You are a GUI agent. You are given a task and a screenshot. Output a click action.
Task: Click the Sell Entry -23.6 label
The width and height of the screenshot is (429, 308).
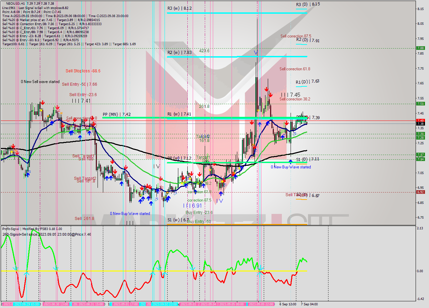[83, 95]
